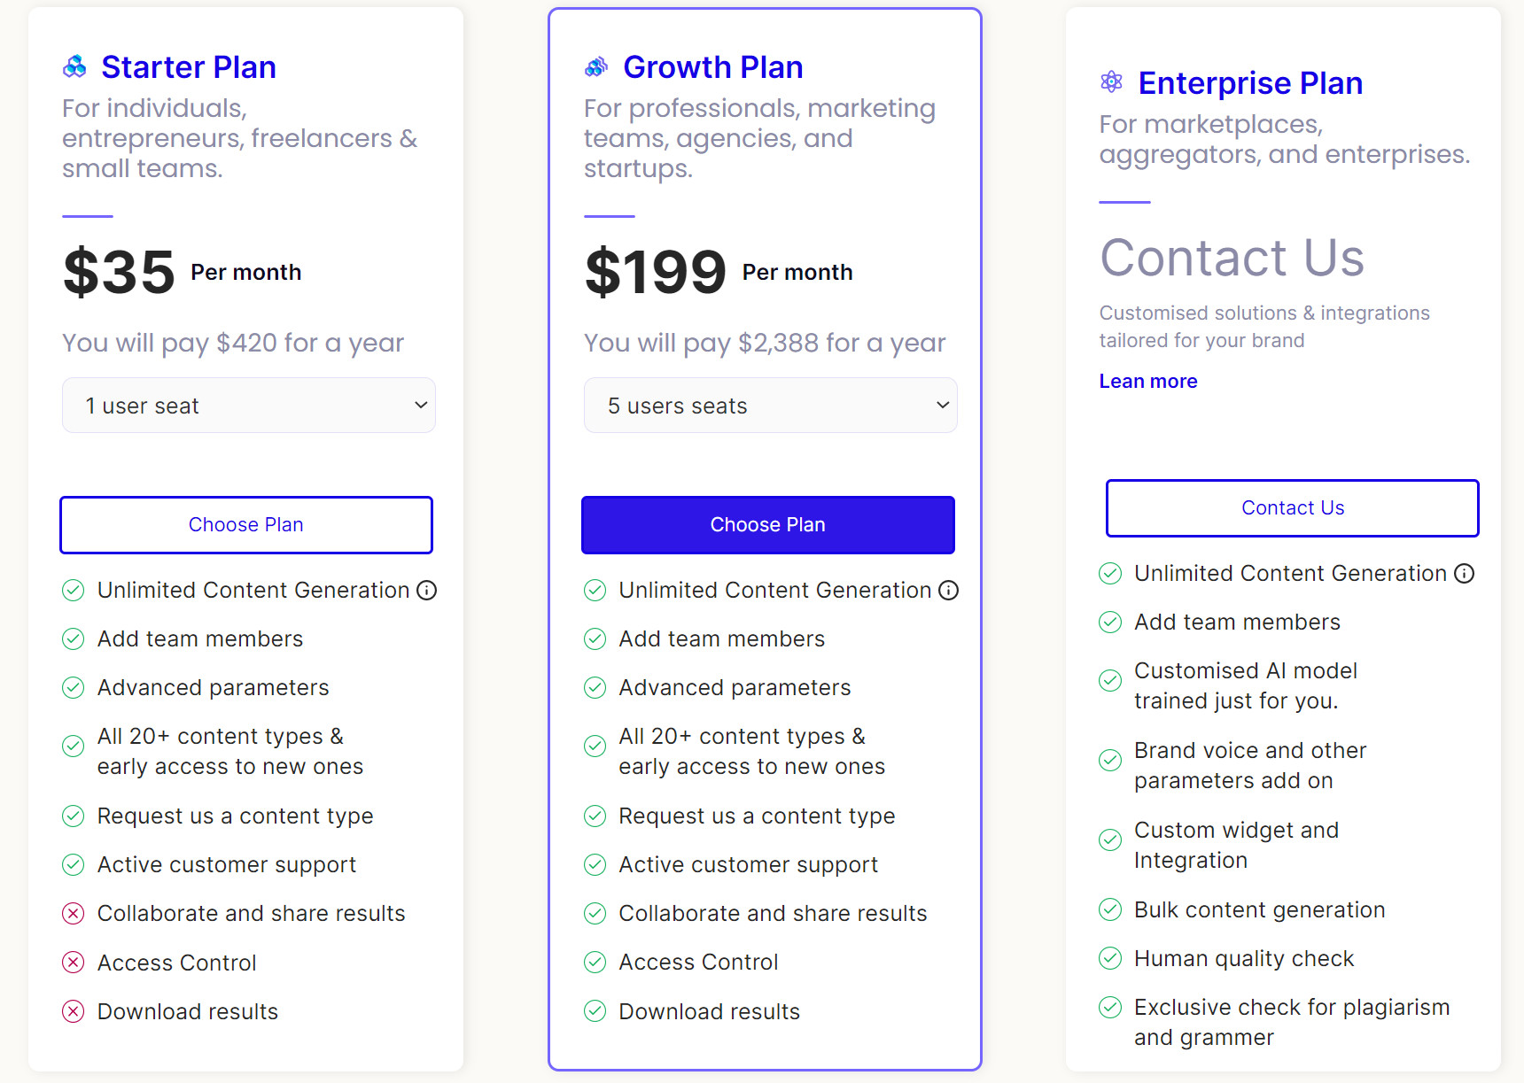Click green check beside Growth Access Control
The image size is (1524, 1083).
pyautogui.click(x=595, y=963)
